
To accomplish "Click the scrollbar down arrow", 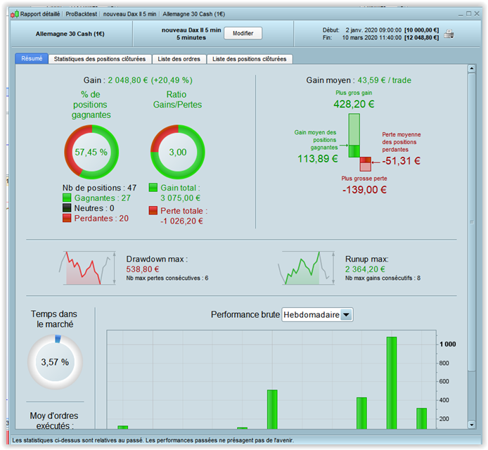I will click(472, 425).
